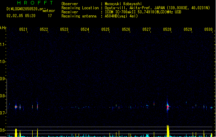Screen dimensions: 216x137
Task: Click the date 02.02.05 05:20
Action: (x=21, y=16)
